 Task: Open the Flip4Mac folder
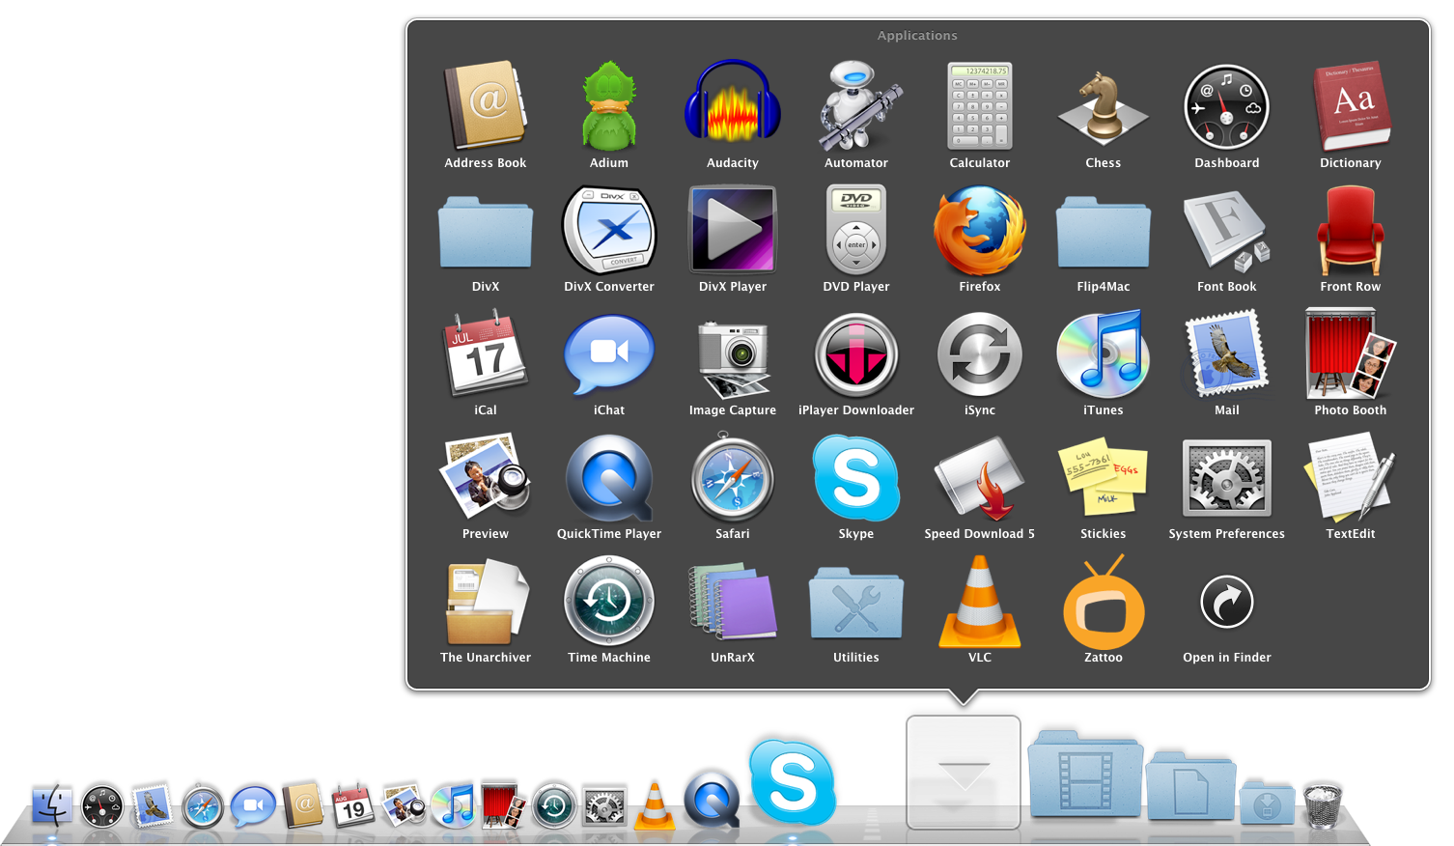[x=1104, y=232]
